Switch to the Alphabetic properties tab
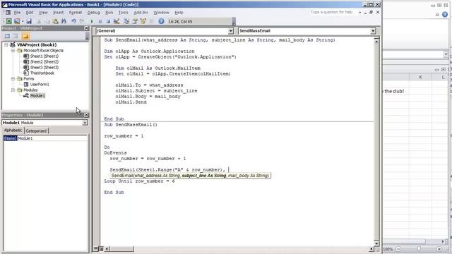 13,131
